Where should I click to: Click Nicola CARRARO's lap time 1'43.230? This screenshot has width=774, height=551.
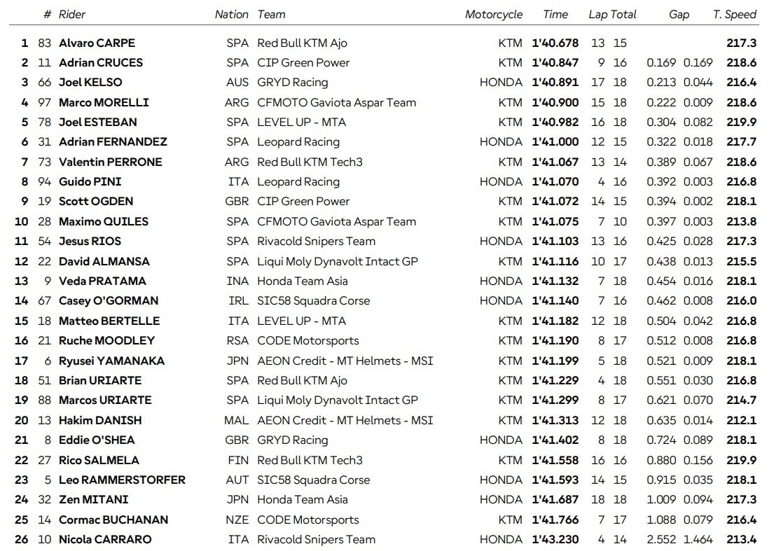[x=555, y=539]
